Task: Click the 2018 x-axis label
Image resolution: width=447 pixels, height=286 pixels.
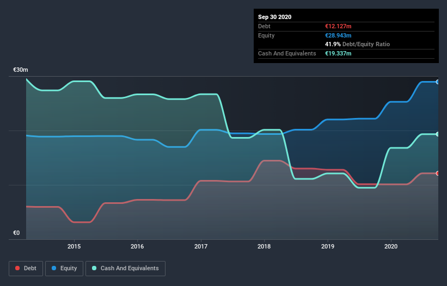Action: pyautogui.click(x=264, y=246)
